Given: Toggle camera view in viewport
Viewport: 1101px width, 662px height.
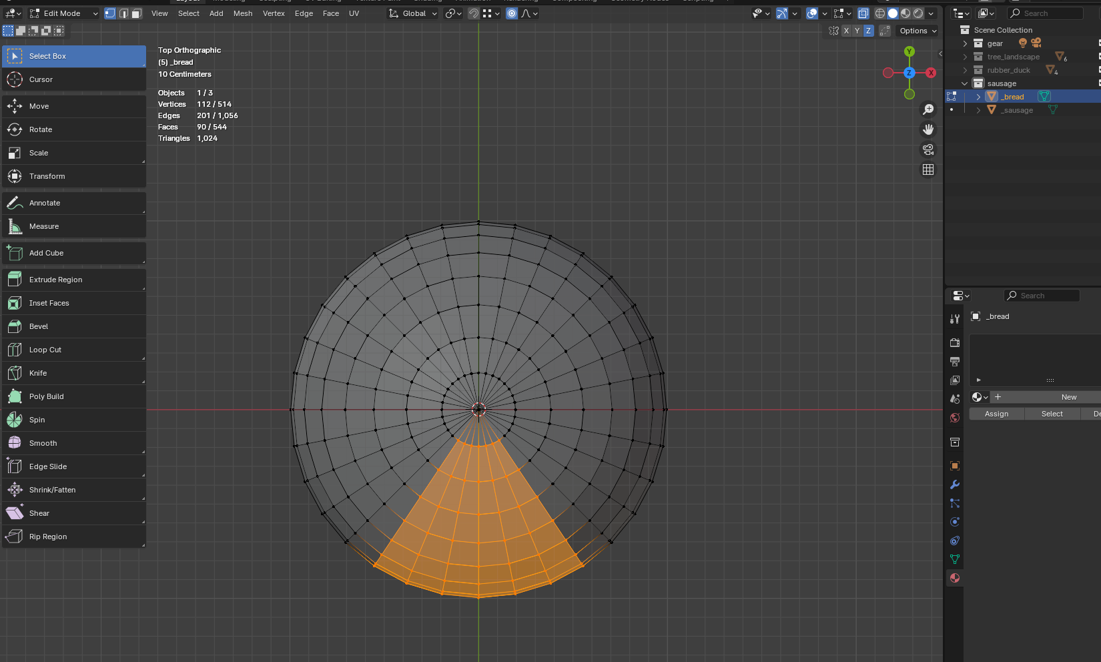Looking at the screenshot, I should tap(928, 149).
